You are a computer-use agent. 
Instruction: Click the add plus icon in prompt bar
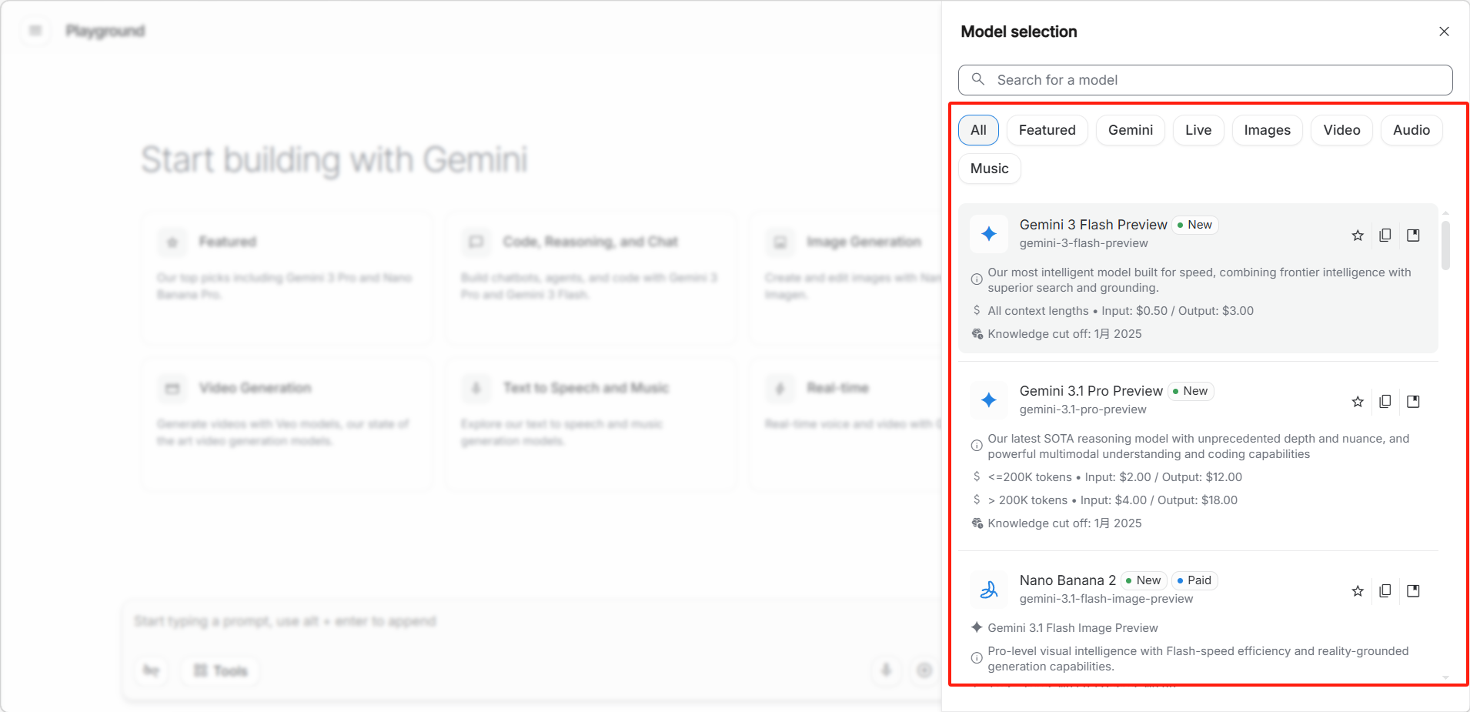pyautogui.click(x=924, y=670)
